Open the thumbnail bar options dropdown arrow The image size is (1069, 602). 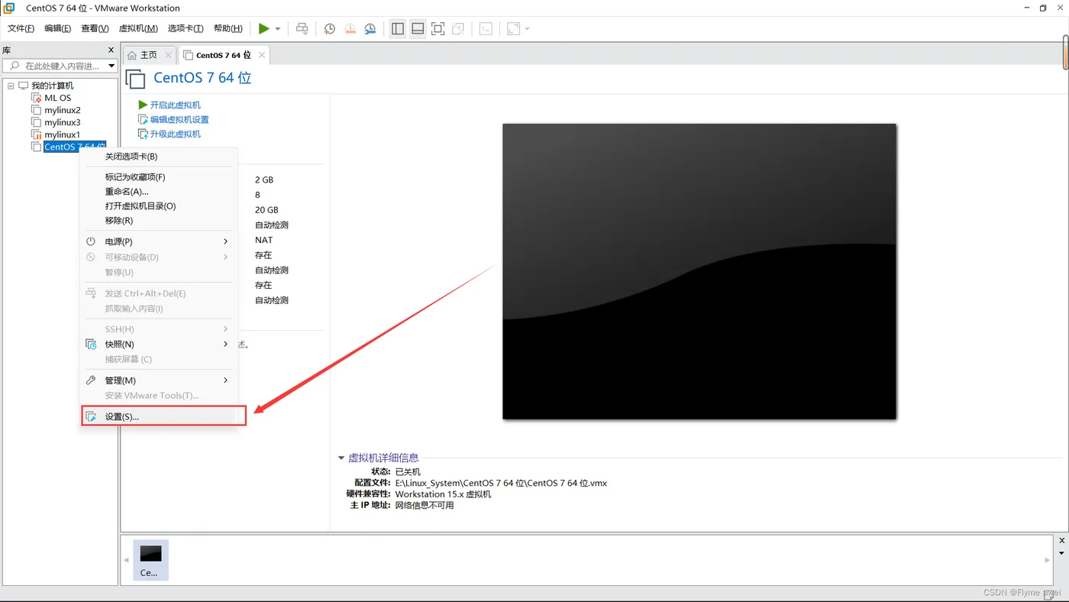point(1062,553)
